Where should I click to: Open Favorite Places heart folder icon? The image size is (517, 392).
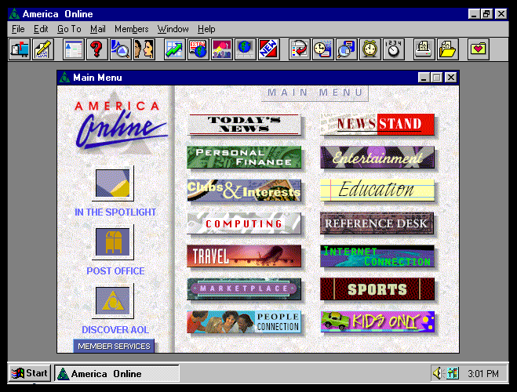478,49
